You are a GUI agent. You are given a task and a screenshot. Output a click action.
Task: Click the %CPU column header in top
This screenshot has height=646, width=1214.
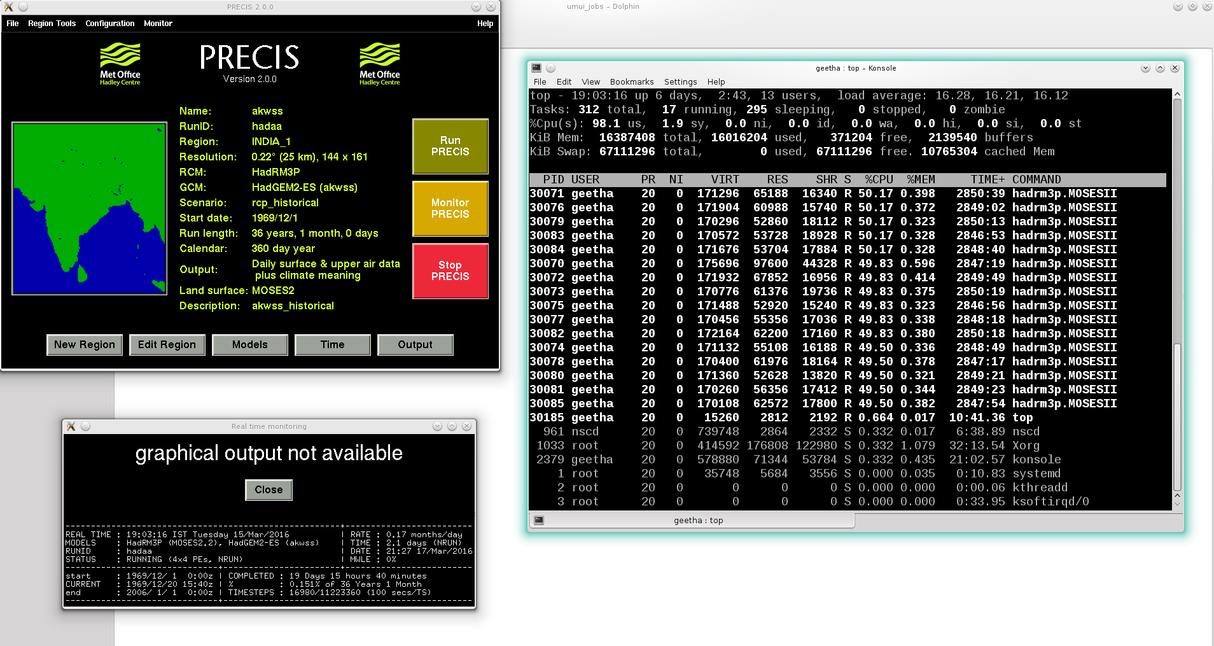[879, 179]
